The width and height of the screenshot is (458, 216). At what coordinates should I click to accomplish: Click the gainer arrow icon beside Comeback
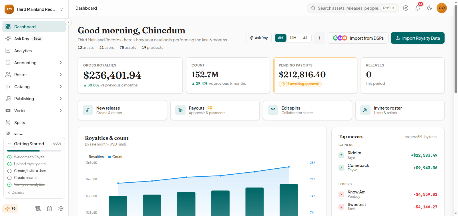341,168
